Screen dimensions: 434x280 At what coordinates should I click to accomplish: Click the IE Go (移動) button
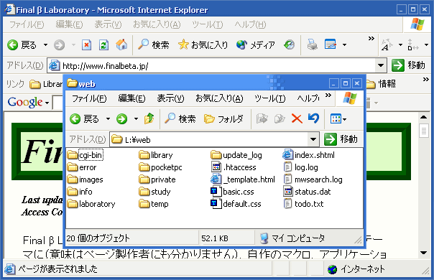coord(409,65)
